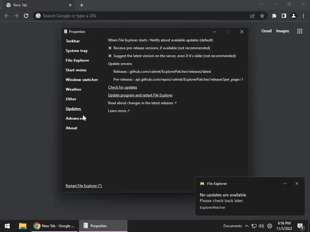
Task: Open network status tray icon
Action: tap(254, 226)
